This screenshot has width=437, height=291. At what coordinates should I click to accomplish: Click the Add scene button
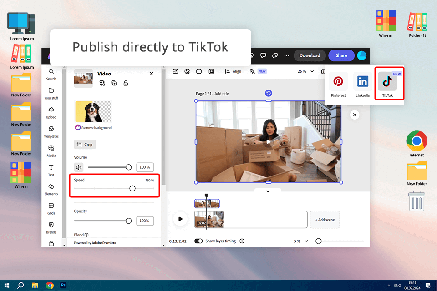tap(325, 220)
